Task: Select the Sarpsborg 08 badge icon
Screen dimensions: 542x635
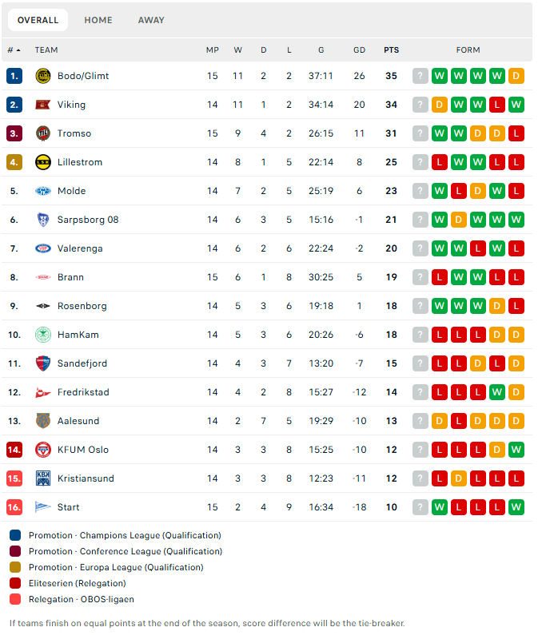Action: (43, 220)
